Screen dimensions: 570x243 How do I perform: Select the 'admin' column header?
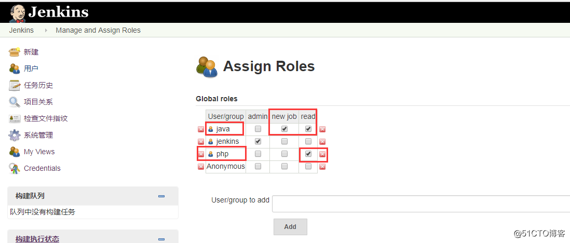[x=257, y=116]
